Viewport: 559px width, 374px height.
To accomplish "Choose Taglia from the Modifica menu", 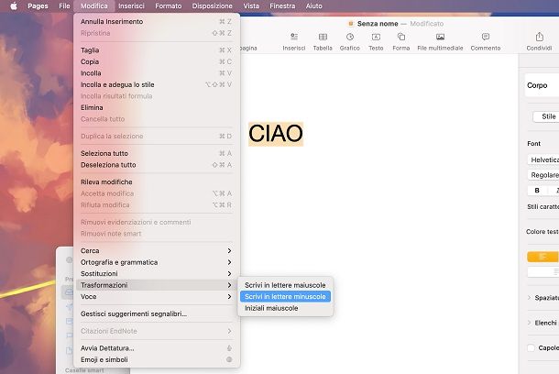I will [x=156, y=50].
